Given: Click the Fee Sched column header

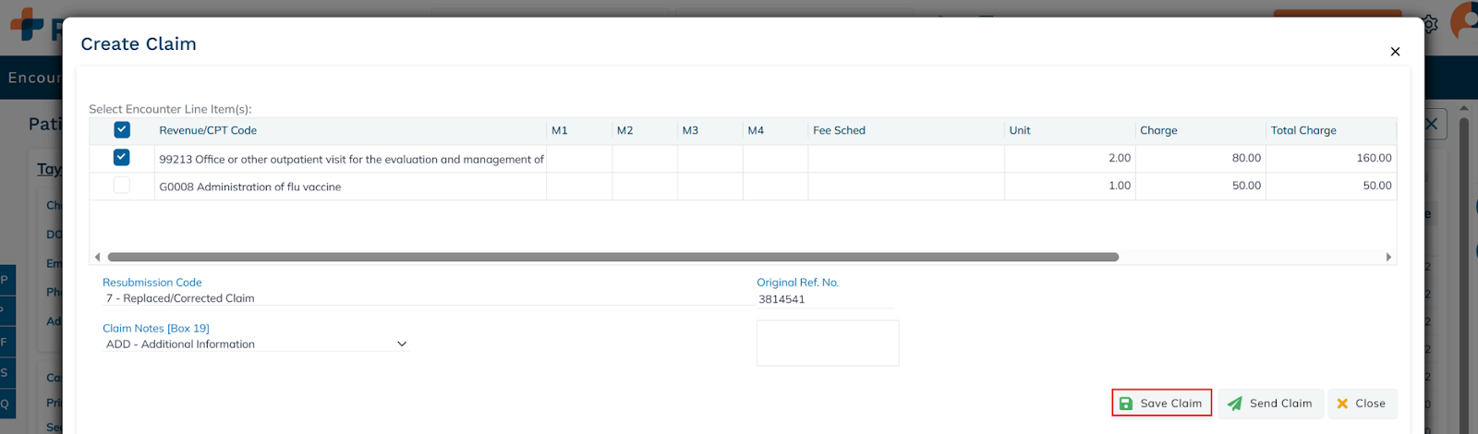Looking at the screenshot, I should (839, 130).
